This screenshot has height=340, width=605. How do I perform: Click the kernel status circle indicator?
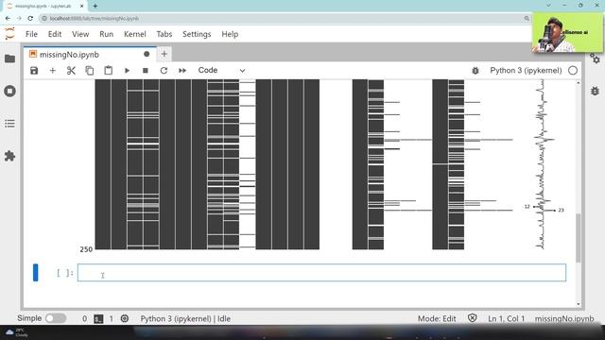(573, 71)
